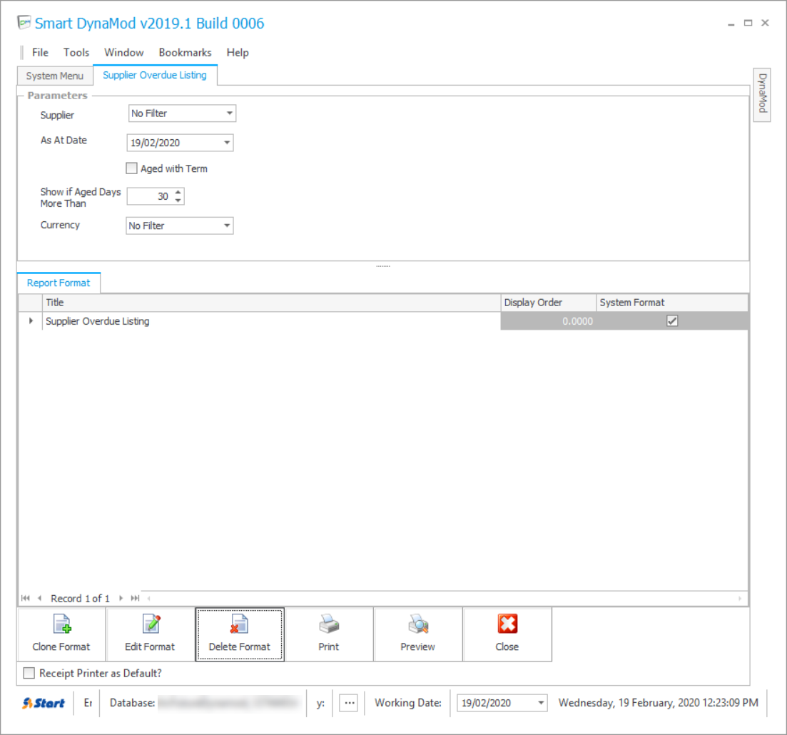The height and width of the screenshot is (735, 787).
Task: Open Edit Format for the report
Action: pos(150,634)
